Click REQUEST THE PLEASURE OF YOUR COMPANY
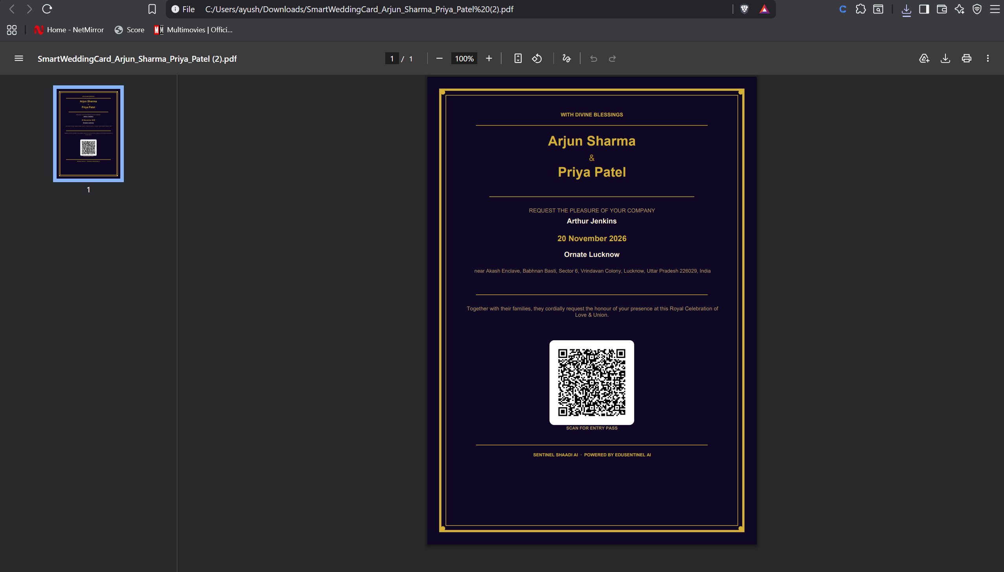 (x=592, y=210)
